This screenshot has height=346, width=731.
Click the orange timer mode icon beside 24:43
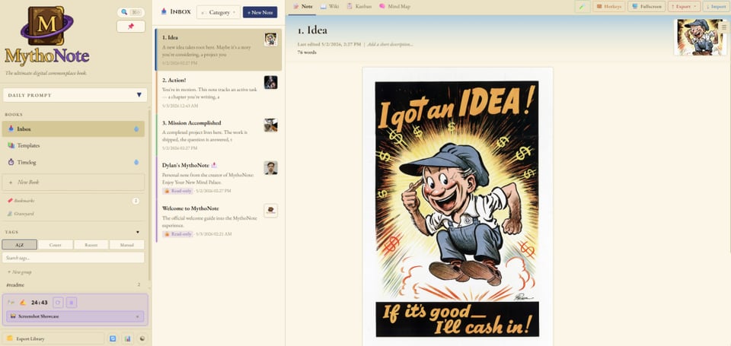pos(23,302)
